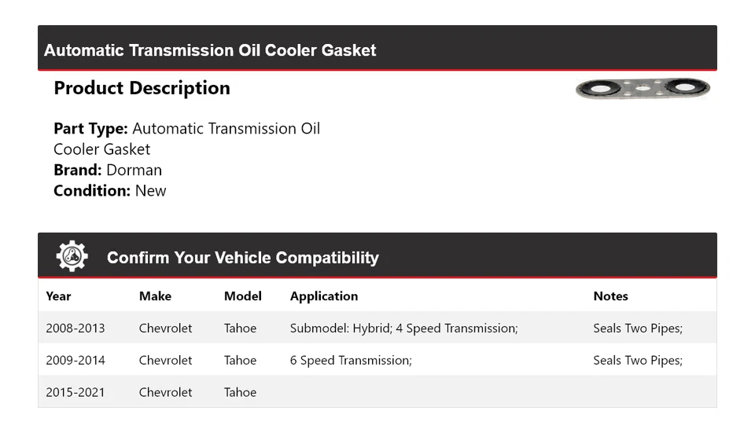
Task: Select the 2009-2014 year cell
Action: (x=75, y=360)
